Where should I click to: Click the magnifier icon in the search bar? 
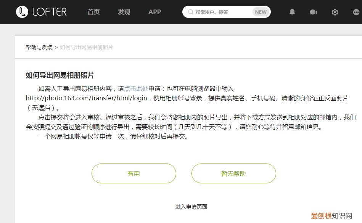[190, 12]
